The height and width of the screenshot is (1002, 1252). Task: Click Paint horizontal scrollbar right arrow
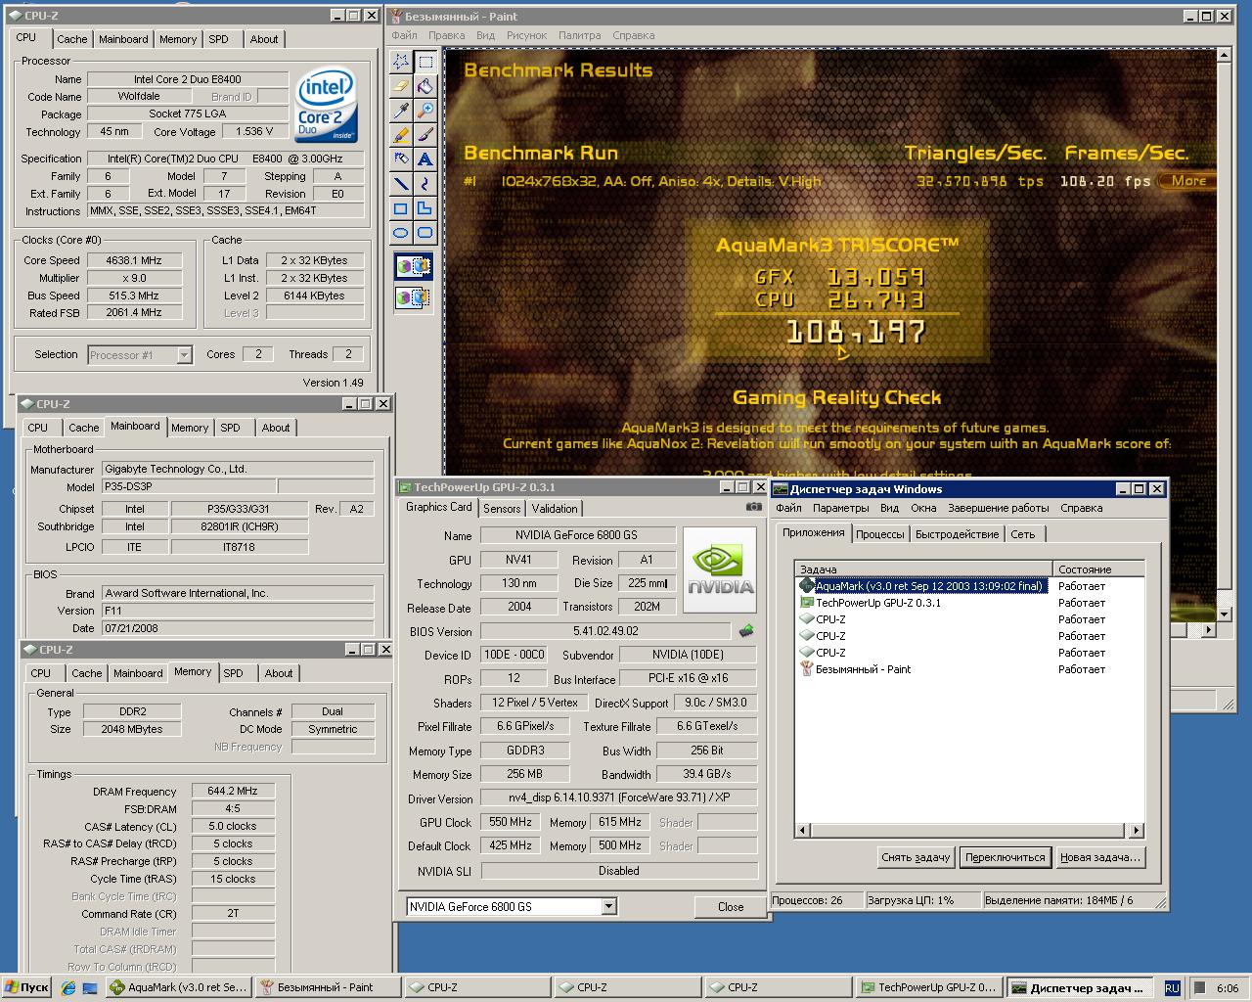[1208, 630]
